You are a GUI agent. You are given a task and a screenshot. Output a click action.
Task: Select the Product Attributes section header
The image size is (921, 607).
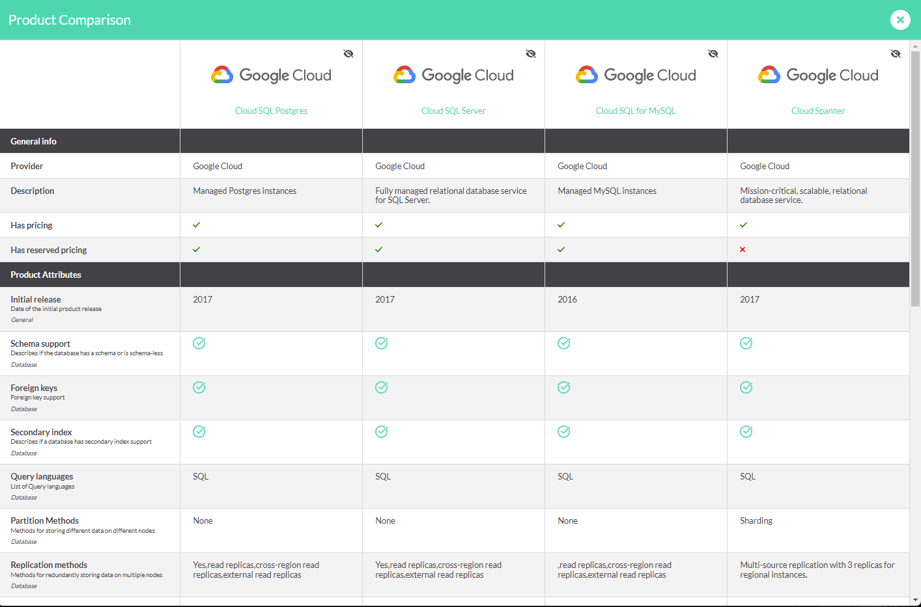pos(46,275)
